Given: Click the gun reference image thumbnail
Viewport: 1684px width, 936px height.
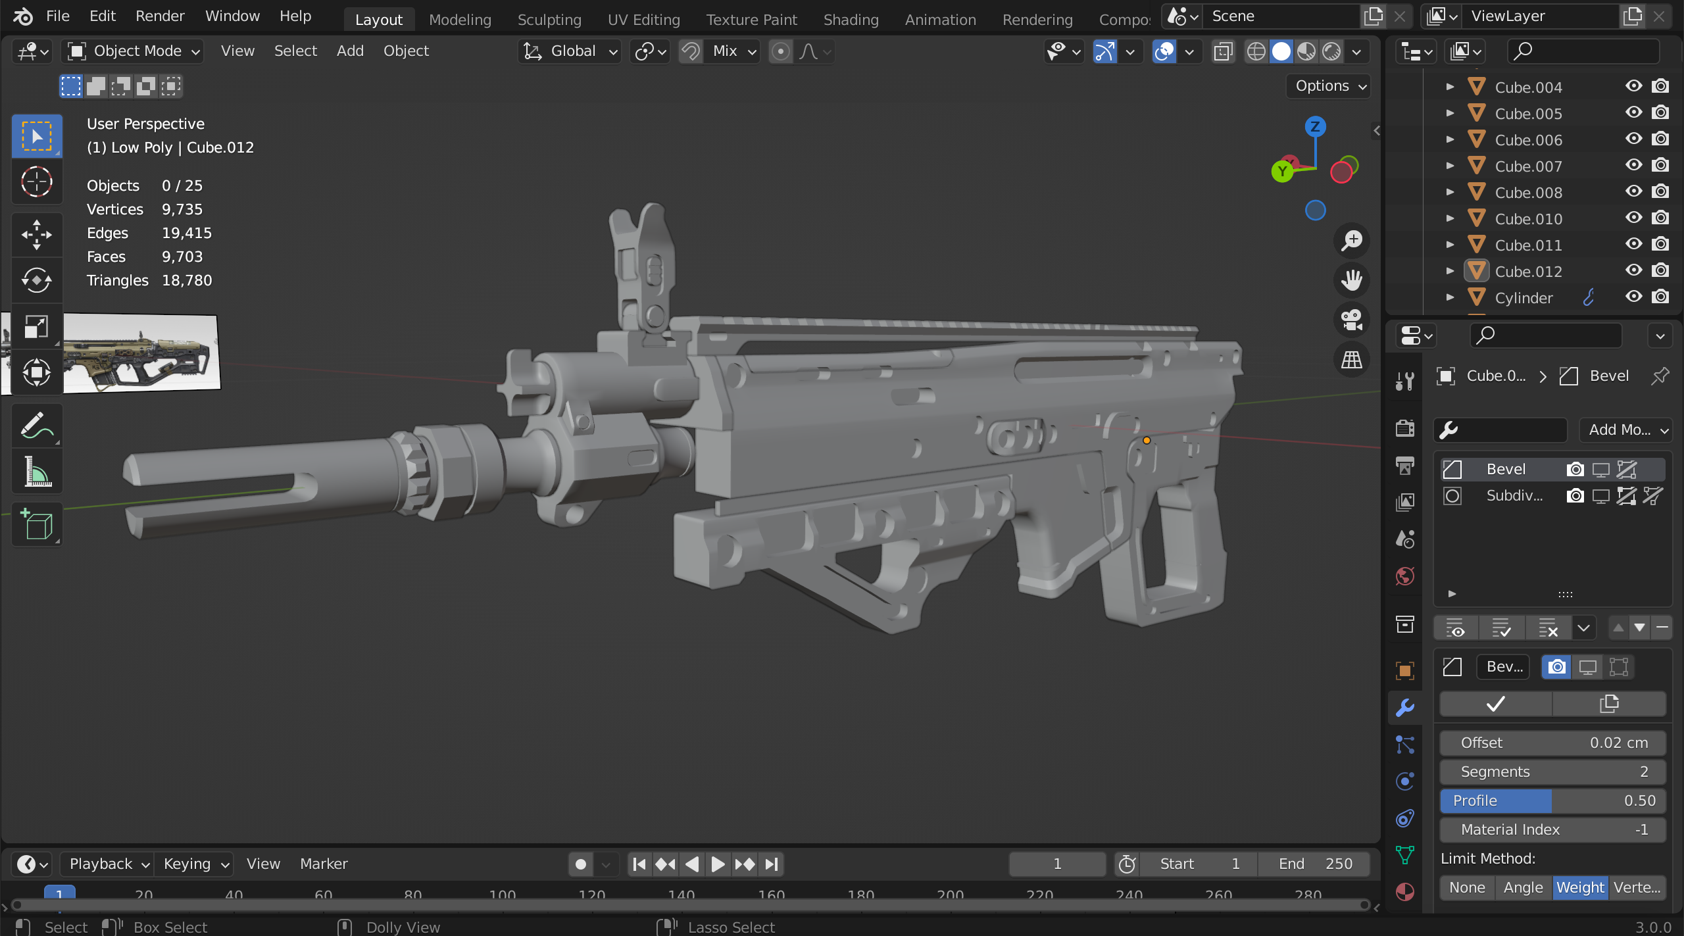Looking at the screenshot, I should [141, 353].
